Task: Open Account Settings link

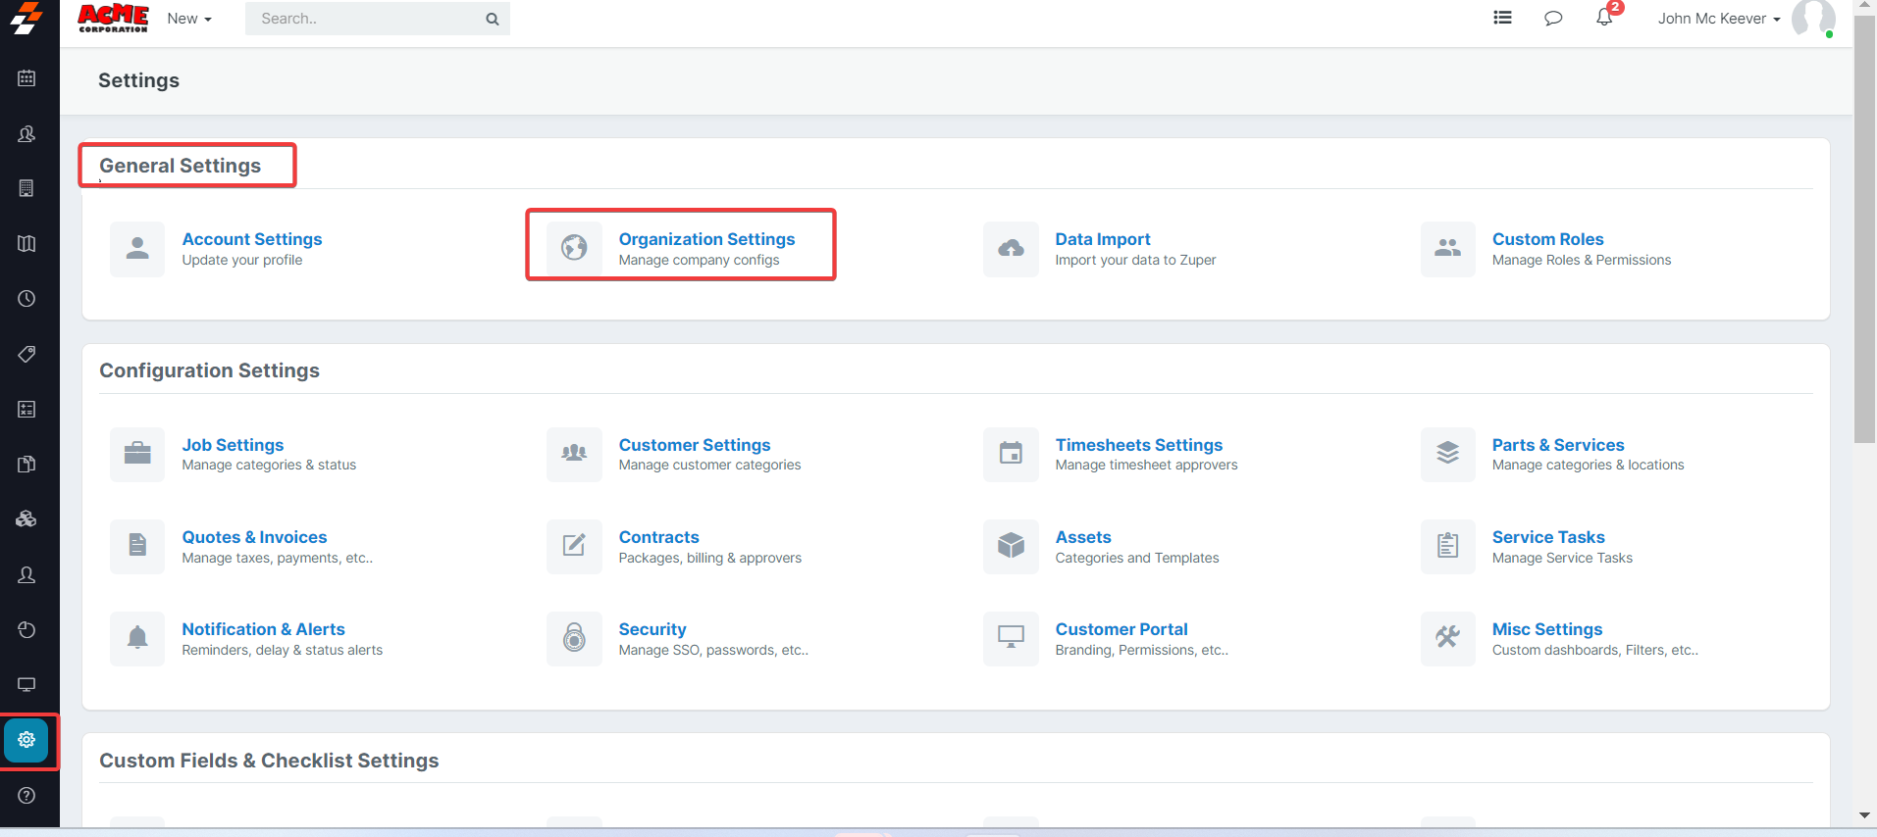Action: [251, 239]
